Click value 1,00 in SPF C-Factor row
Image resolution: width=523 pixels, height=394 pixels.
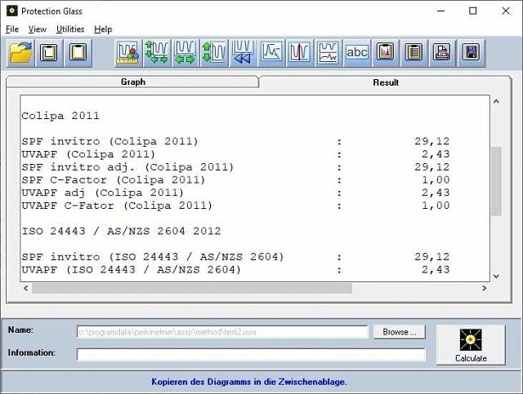[x=436, y=179]
